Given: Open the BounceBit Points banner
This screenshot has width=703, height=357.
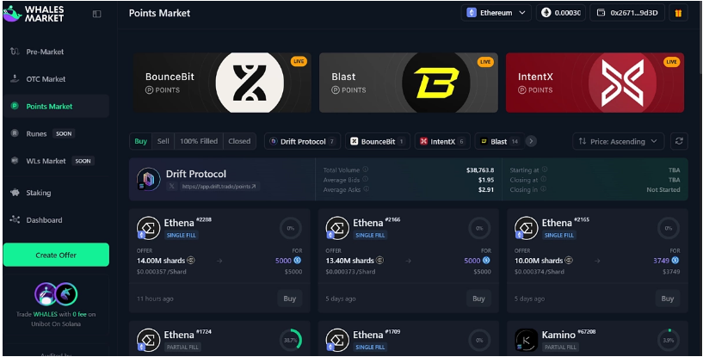Looking at the screenshot, I should (x=222, y=83).
